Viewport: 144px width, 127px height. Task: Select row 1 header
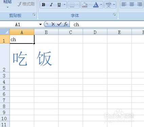point(5,39)
